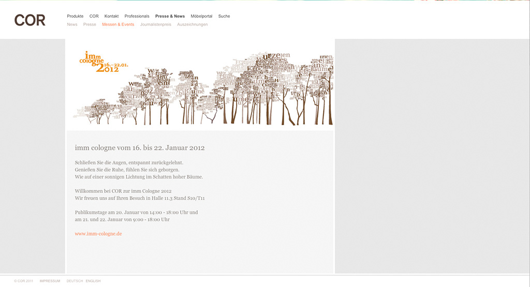Follow the www.imm-cologne.de link

click(98, 234)
